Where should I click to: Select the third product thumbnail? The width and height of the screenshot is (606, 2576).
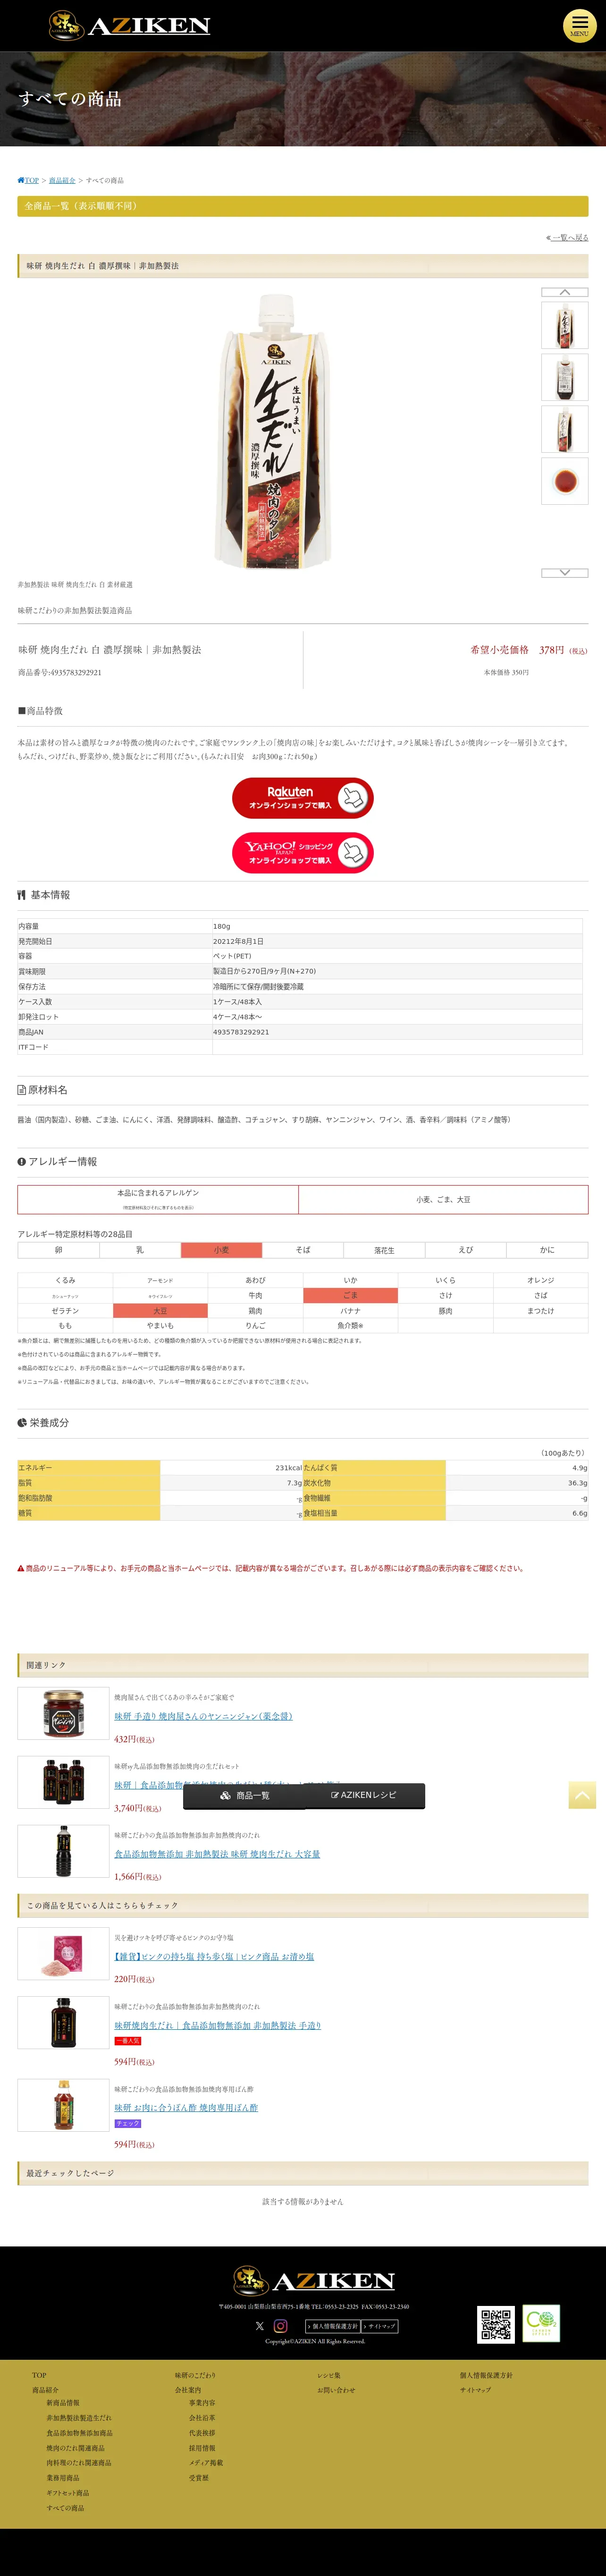click(565, 429)
